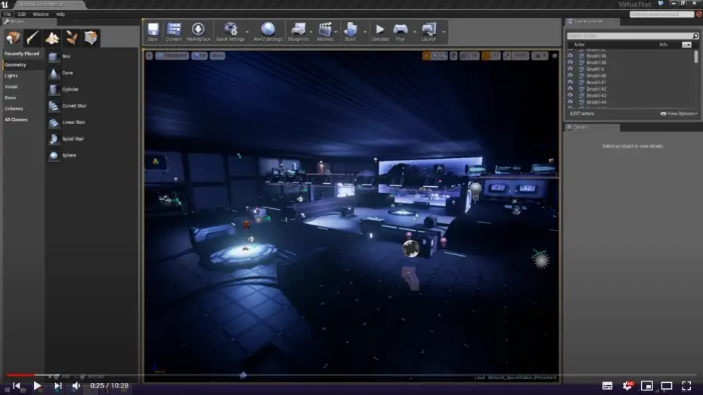703x395 pixels.
Task: Click the Build toolbar icon
Action: click(x=350, y=32)
